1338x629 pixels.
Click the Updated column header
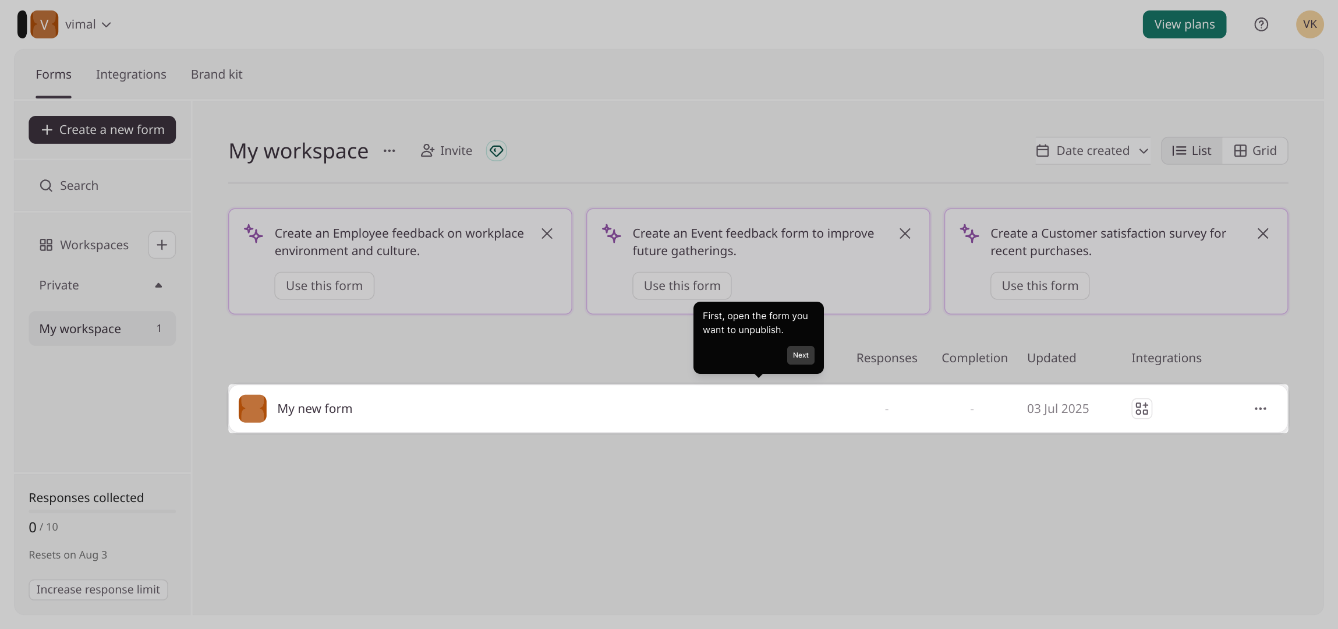click(x=1052, y=358)
